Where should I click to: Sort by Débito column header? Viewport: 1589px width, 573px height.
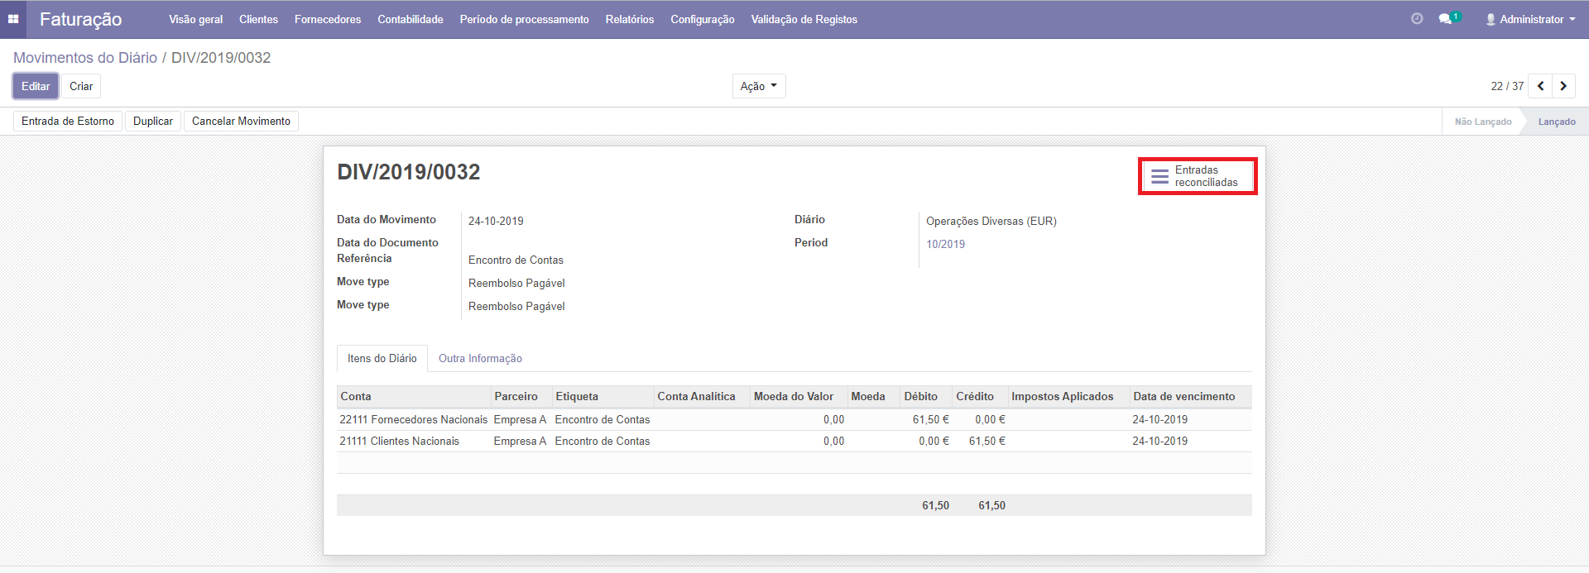[x=920, y=396]
